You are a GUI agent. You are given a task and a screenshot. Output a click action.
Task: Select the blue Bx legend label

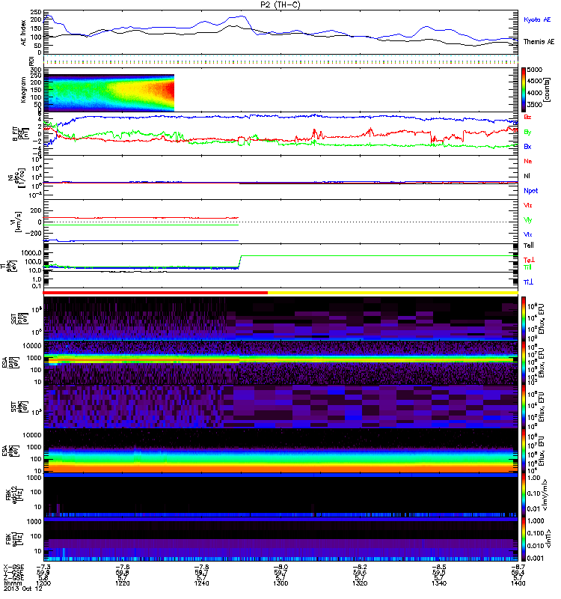527,146
